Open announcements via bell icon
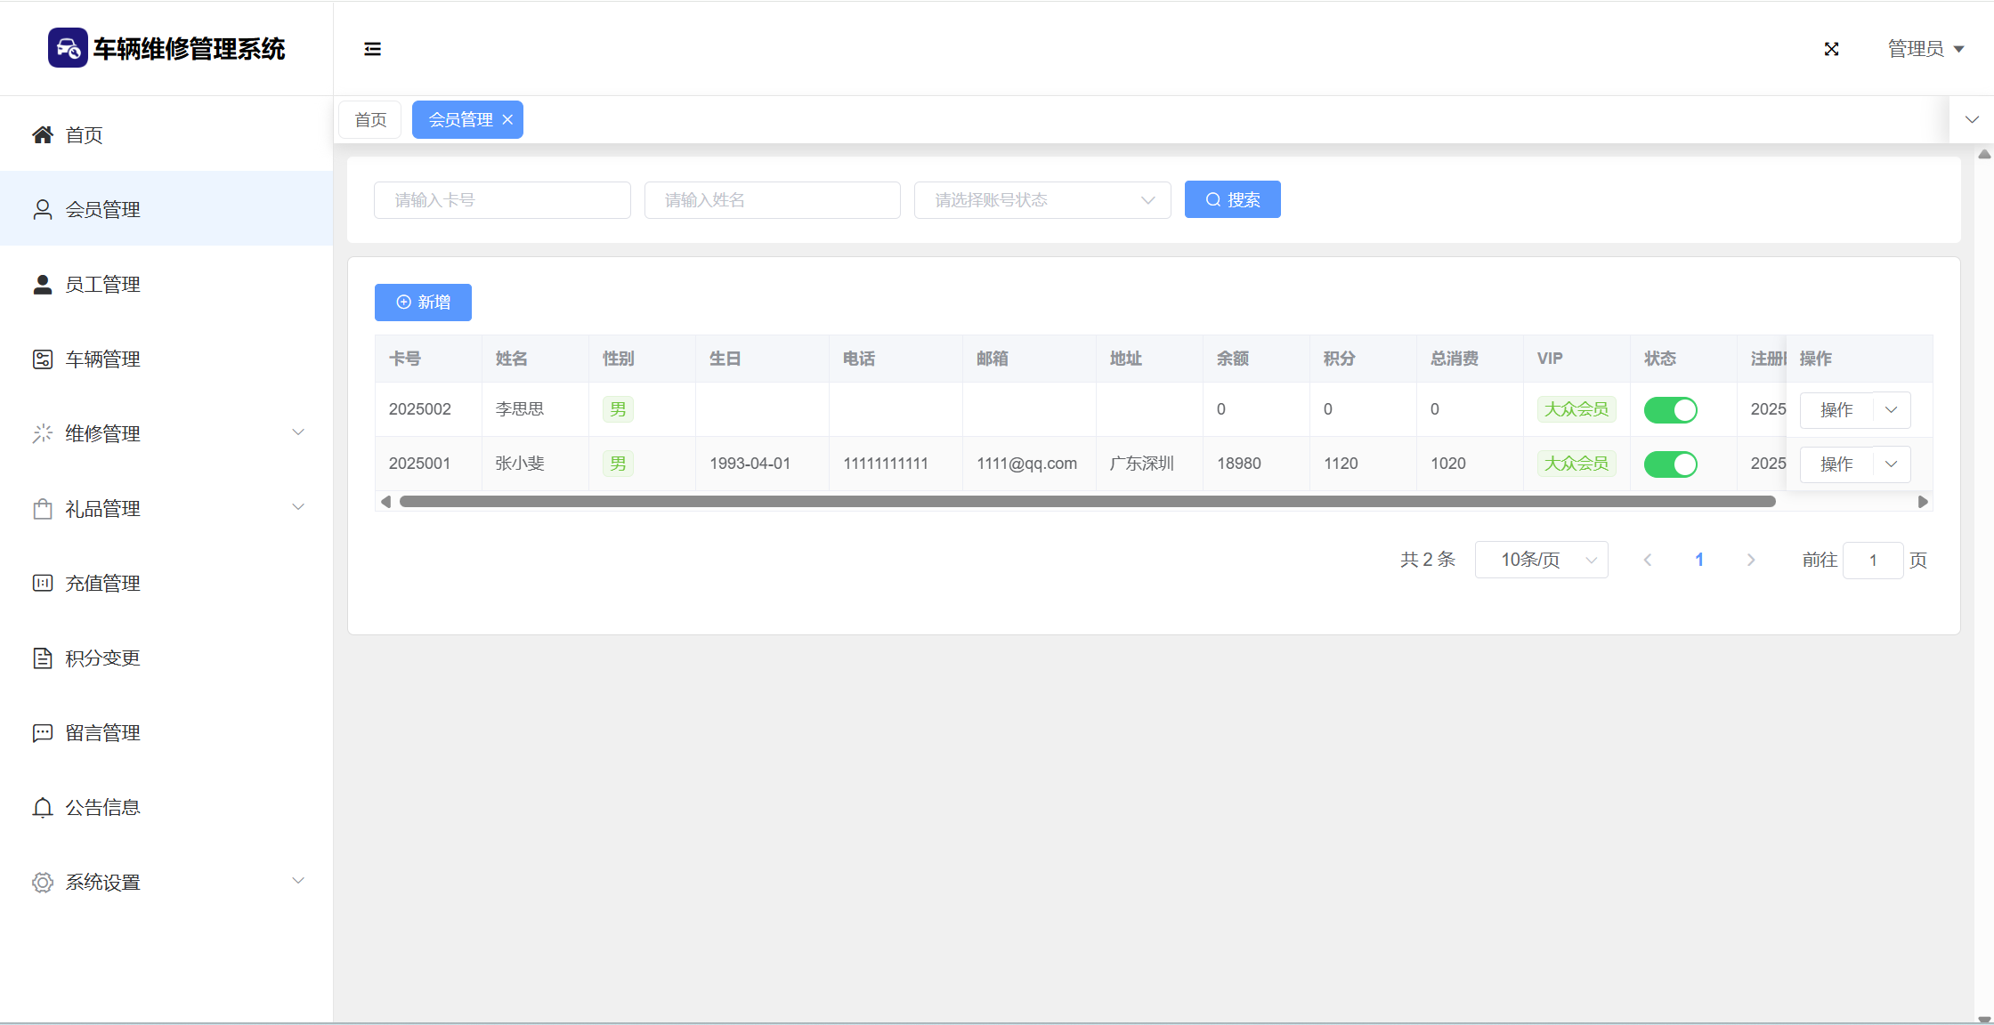The height and width of the screenshot is (1025, 1994). click(x=43, y=808)
